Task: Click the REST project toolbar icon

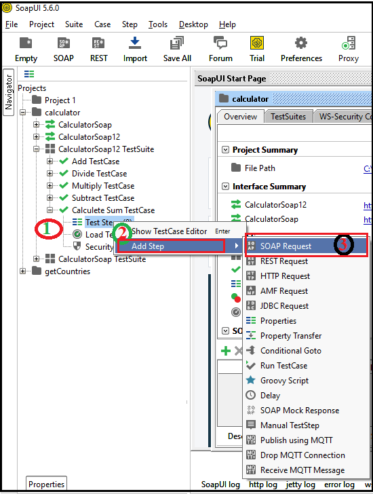Action: tap(98, 43)
